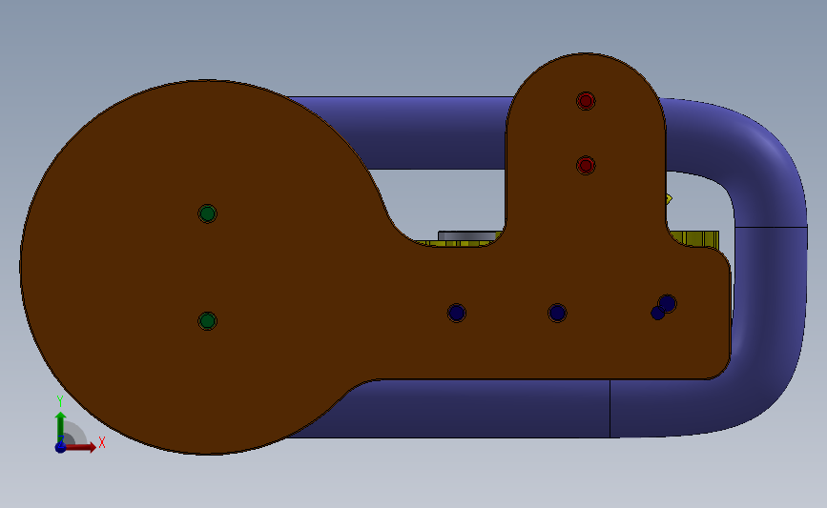Select the yellow part right of the tab
The image size is (827, 508).
point(697,238)
